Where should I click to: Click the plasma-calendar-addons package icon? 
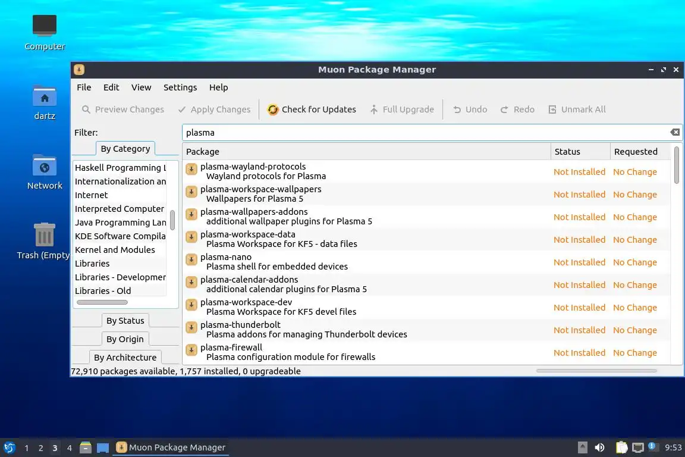191,283
